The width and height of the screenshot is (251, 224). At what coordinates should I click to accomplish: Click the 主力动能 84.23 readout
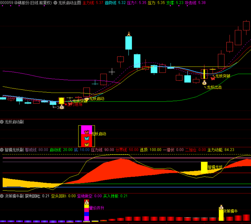click(221, 150)
